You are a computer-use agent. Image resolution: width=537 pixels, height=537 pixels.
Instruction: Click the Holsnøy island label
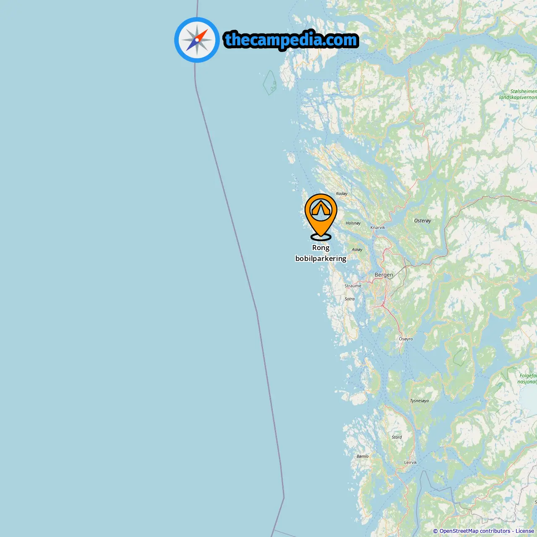[353, 223]
